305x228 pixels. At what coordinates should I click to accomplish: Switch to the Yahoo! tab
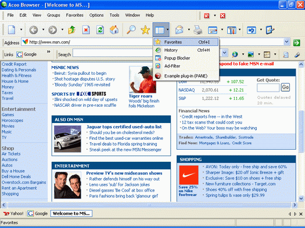pos(13,213)
